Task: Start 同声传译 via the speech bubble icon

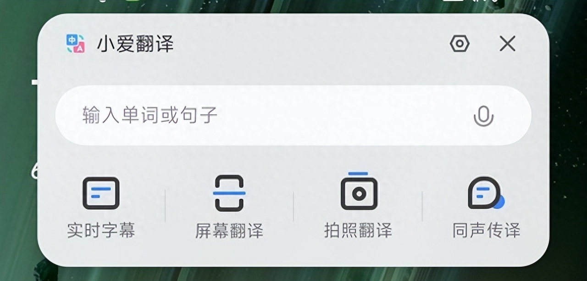Action: pos(485,193)
